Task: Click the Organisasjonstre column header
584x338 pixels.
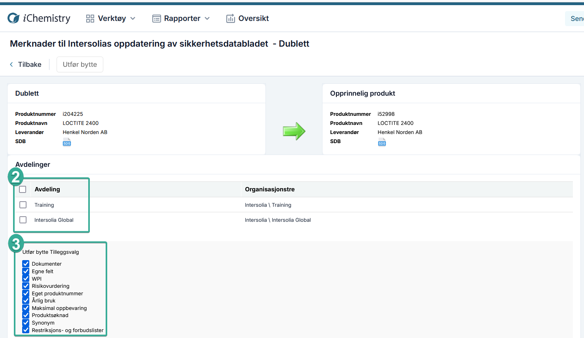Action: pyautogui.click(x=270, y=189)
